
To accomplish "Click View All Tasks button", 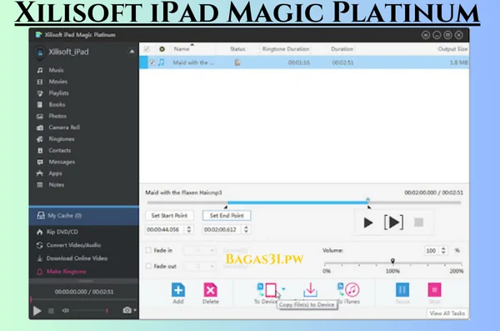I will [447, 313].
